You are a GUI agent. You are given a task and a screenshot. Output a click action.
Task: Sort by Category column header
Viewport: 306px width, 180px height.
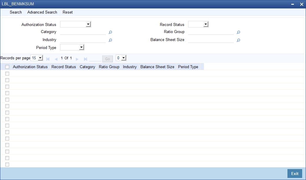pyautogui.click(x=87, y=67)
